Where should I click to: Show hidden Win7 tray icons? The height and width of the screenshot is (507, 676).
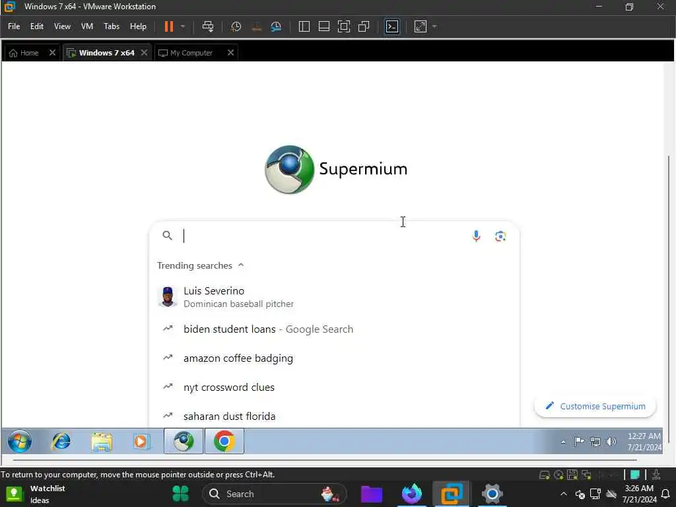563,442
